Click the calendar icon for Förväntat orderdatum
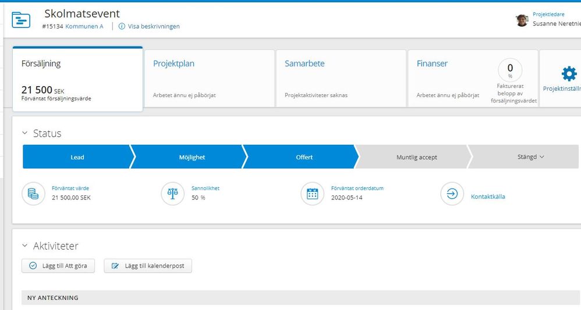Screen dimensions: 581x310 pos(313,194)
